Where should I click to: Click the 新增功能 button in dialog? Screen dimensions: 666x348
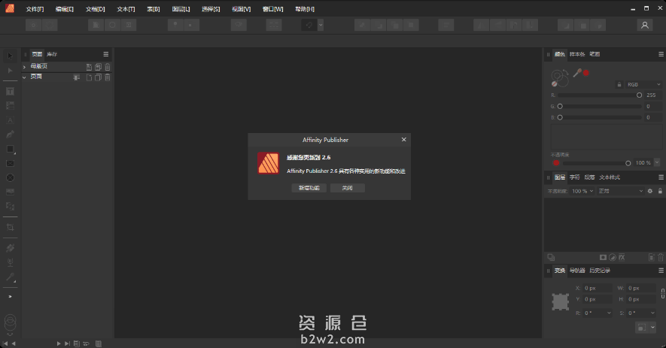point(309,188)
